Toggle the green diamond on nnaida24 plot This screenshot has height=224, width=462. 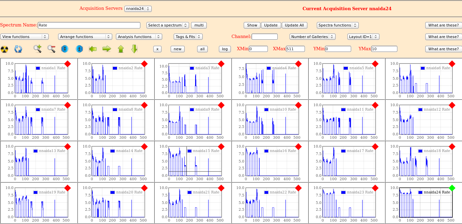coord(452,188)
